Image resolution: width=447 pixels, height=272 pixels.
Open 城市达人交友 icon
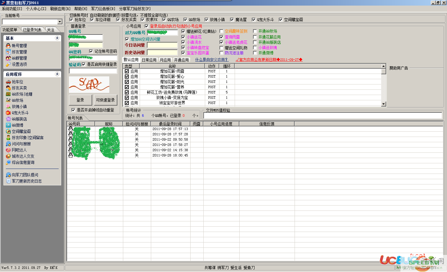(8, 156)
